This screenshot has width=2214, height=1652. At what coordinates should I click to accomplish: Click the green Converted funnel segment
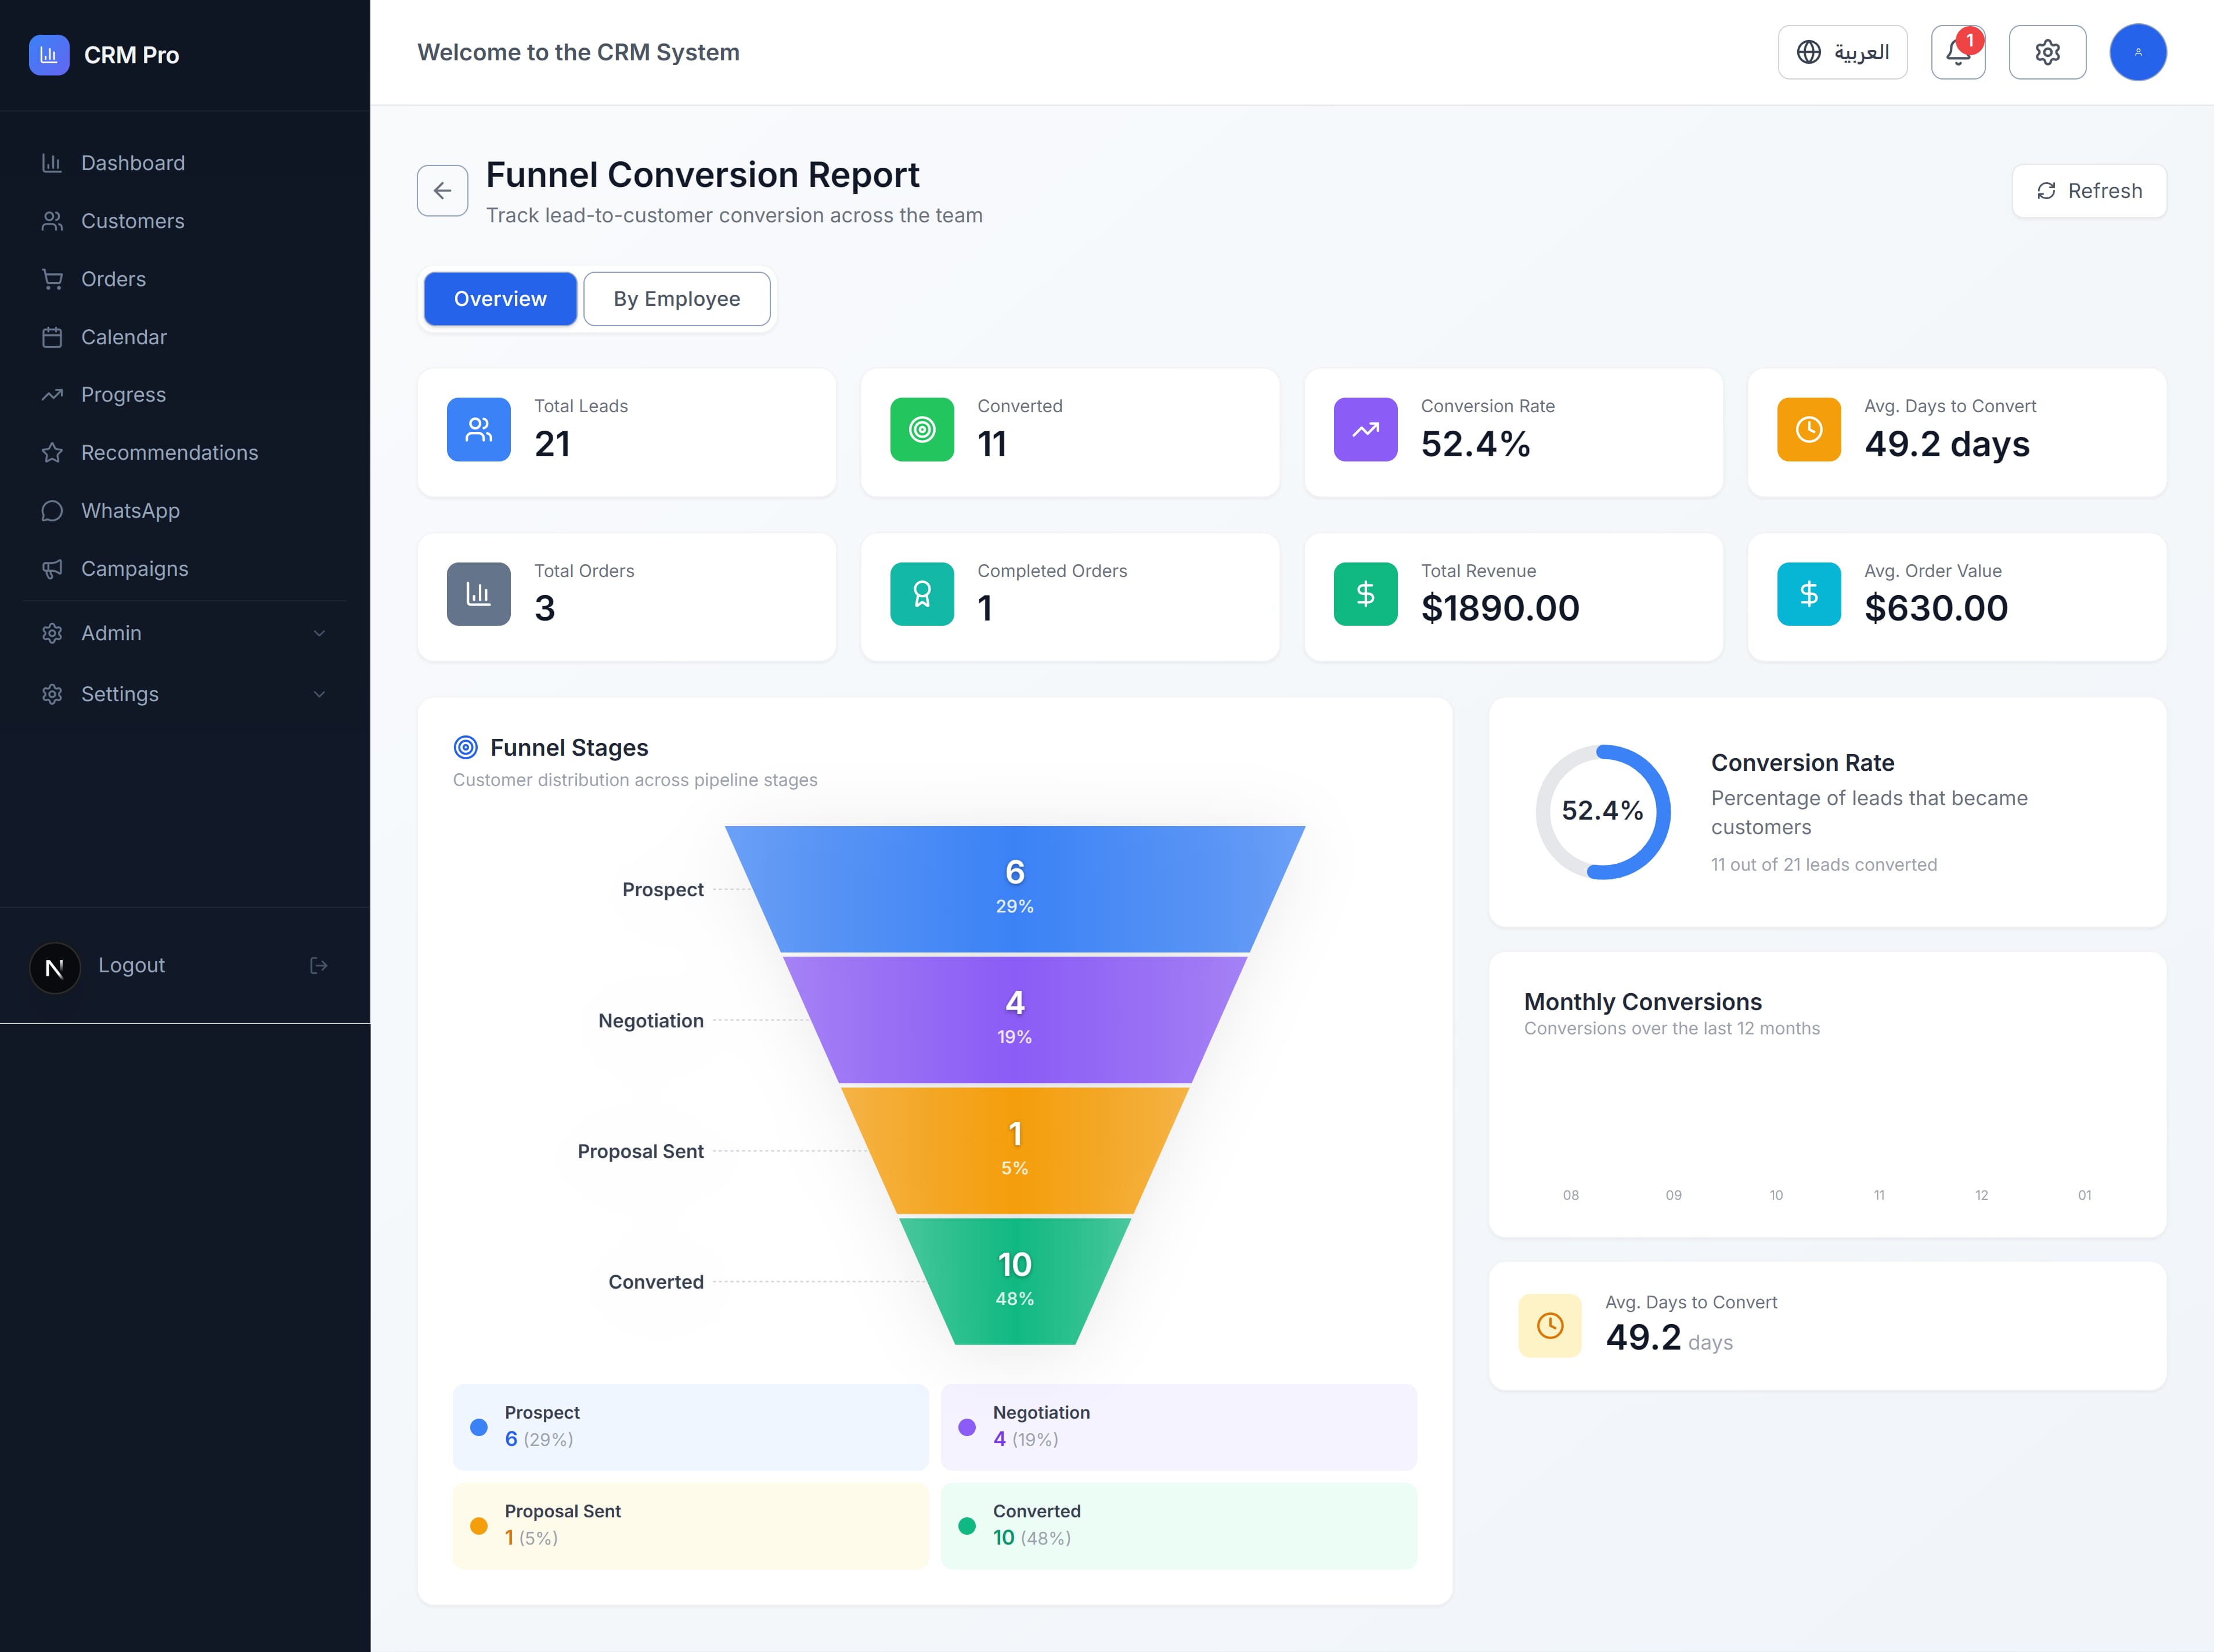coord(1015,1282)
